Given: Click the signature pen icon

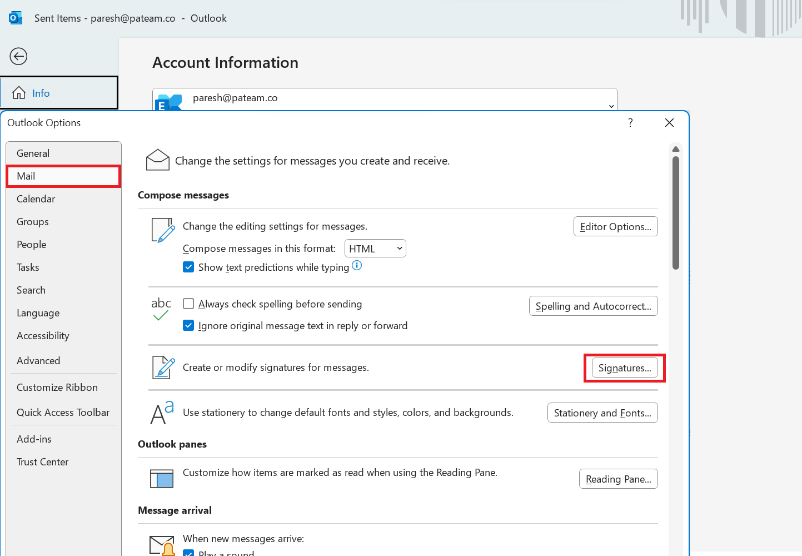Looking at the screenshot, I should [x=163, y=368].
